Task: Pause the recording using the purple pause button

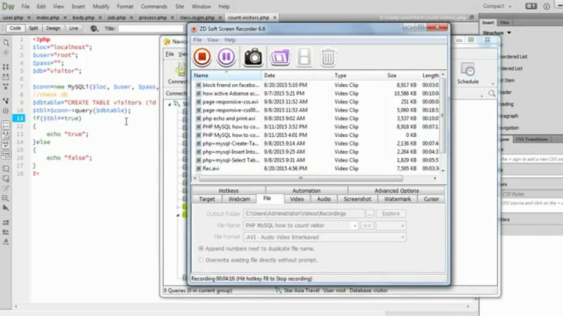Action: (227, 57)
